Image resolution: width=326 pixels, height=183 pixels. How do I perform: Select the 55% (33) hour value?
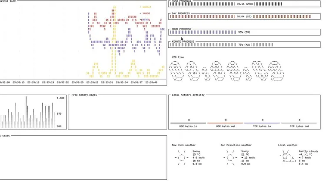[244, 32]
